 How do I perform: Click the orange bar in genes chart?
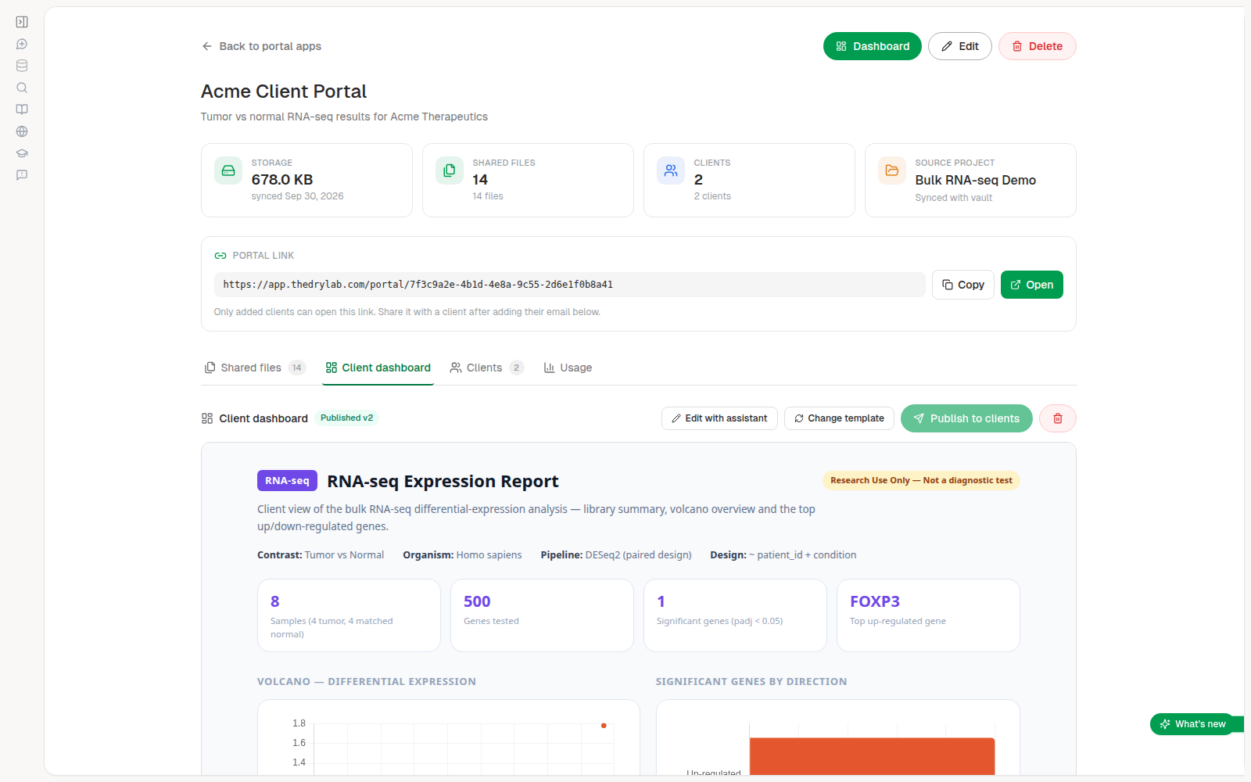pos(872,756)
